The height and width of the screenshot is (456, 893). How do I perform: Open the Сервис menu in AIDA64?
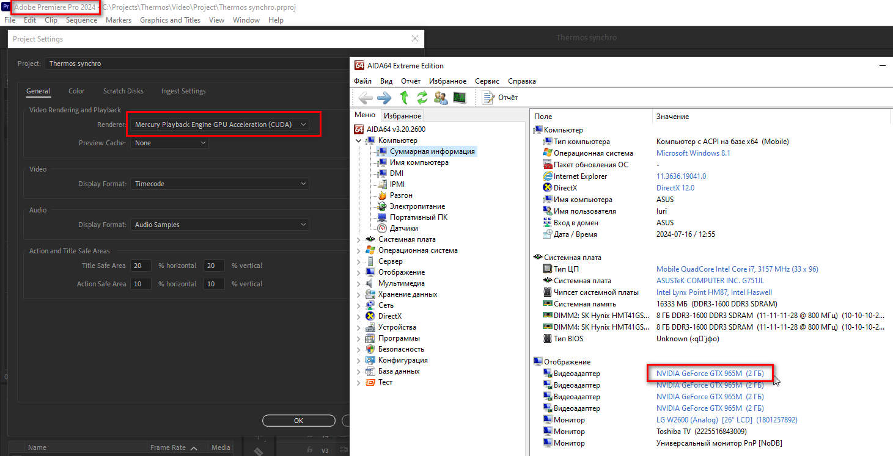[x=487, y=81]
